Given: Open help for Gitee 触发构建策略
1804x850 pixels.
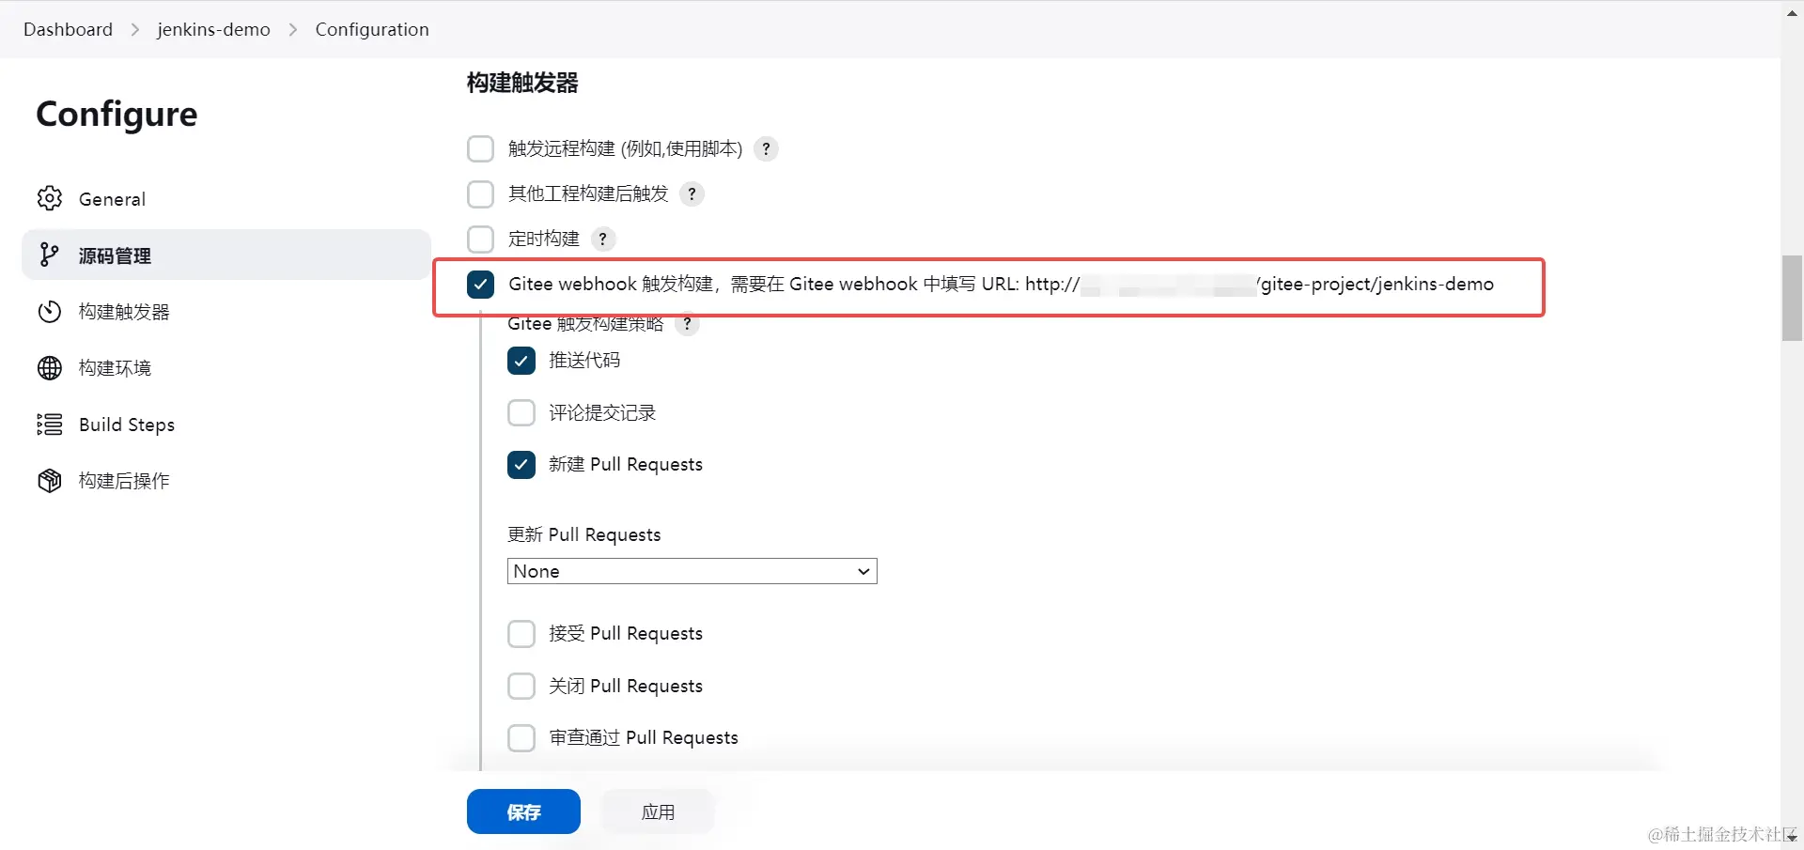Looking at the screenshot, I should 687,324.
